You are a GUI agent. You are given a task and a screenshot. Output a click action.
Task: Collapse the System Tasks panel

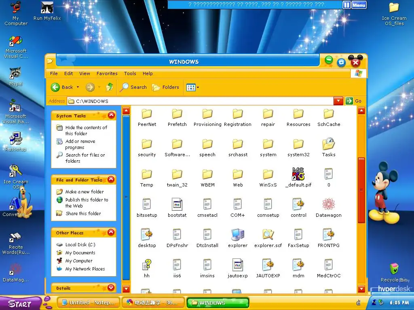(x=111, y=115)
